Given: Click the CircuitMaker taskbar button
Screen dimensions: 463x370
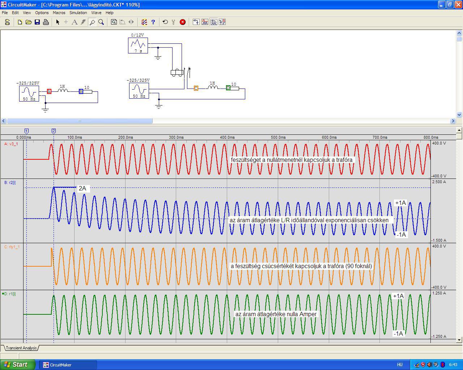Looking at the screenshot, I should pyautogui.click(x=69, y=365).
